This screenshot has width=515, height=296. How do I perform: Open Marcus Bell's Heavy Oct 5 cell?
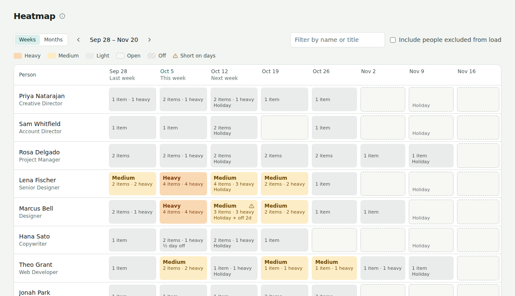(x=183, y=212)
